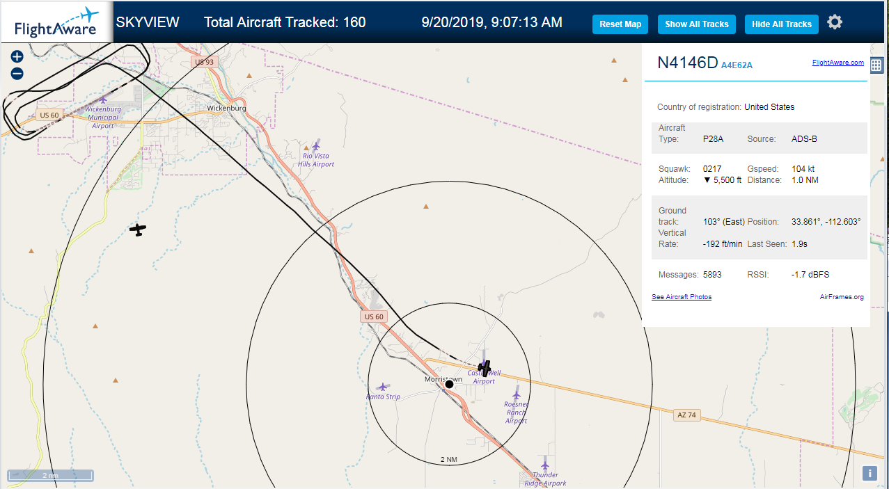Open the settings gear
889x489 pixels.
tap(835, 22)
